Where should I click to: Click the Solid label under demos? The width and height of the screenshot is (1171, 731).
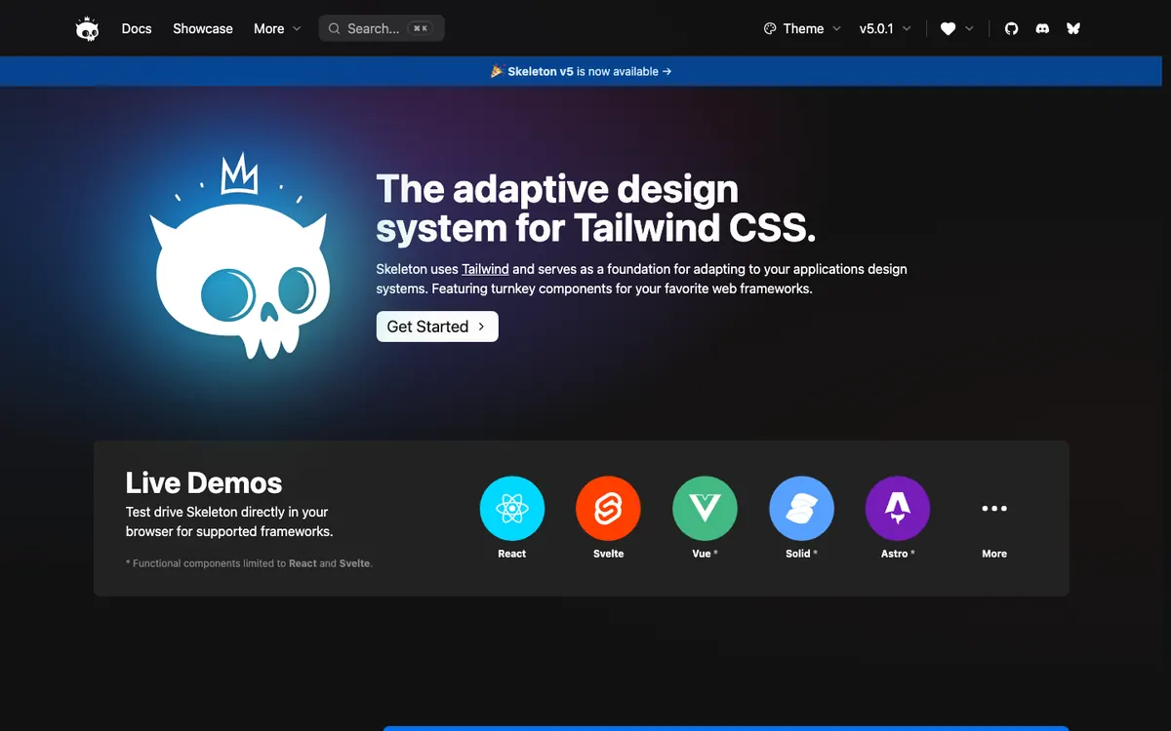[x=801, y=554]
